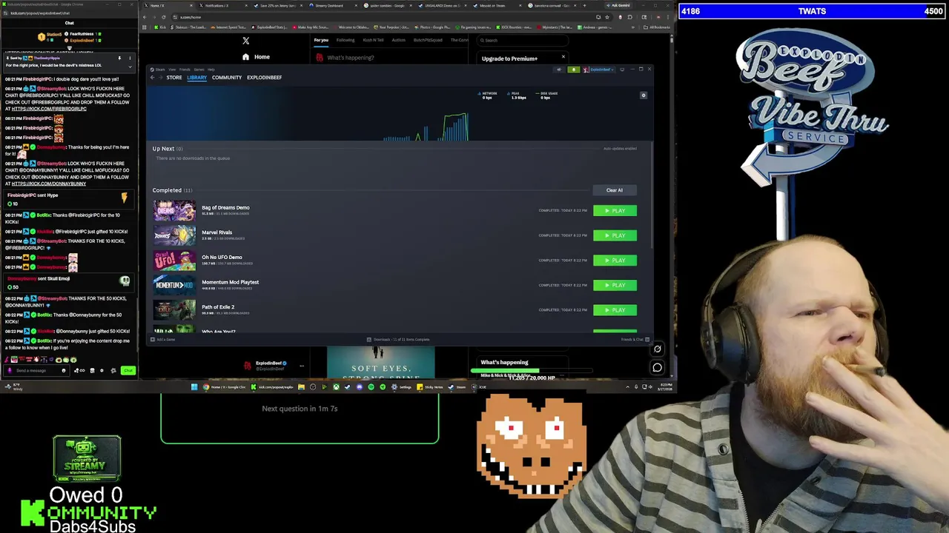Image resolution: width=949 pixels, height=533 pixels.
Task: Play Bag of Dreams Demo
Action: pyautogui.click(x=615, y=211)
